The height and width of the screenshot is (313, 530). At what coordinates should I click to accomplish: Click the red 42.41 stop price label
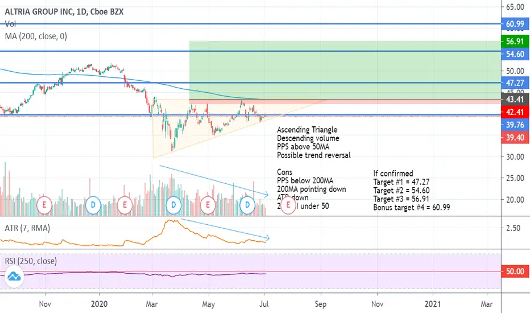pos(515,112)
